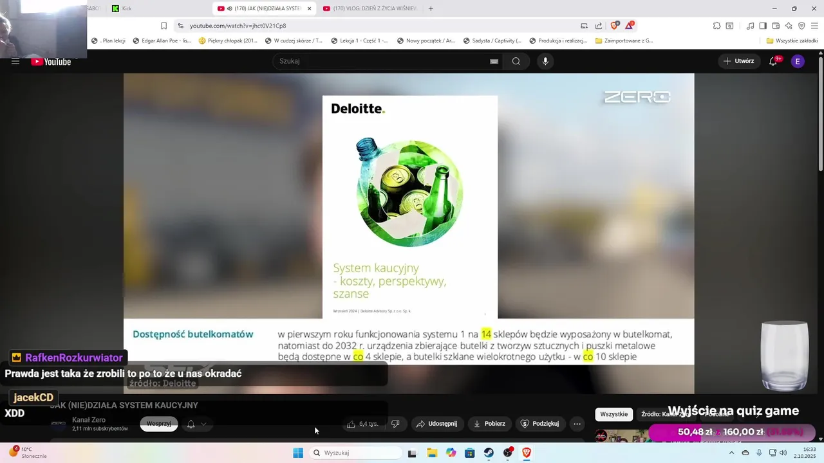Open the Windows Start button
Image resolution: width=824 pixels, height=463 pixels.
coord(298,453)
